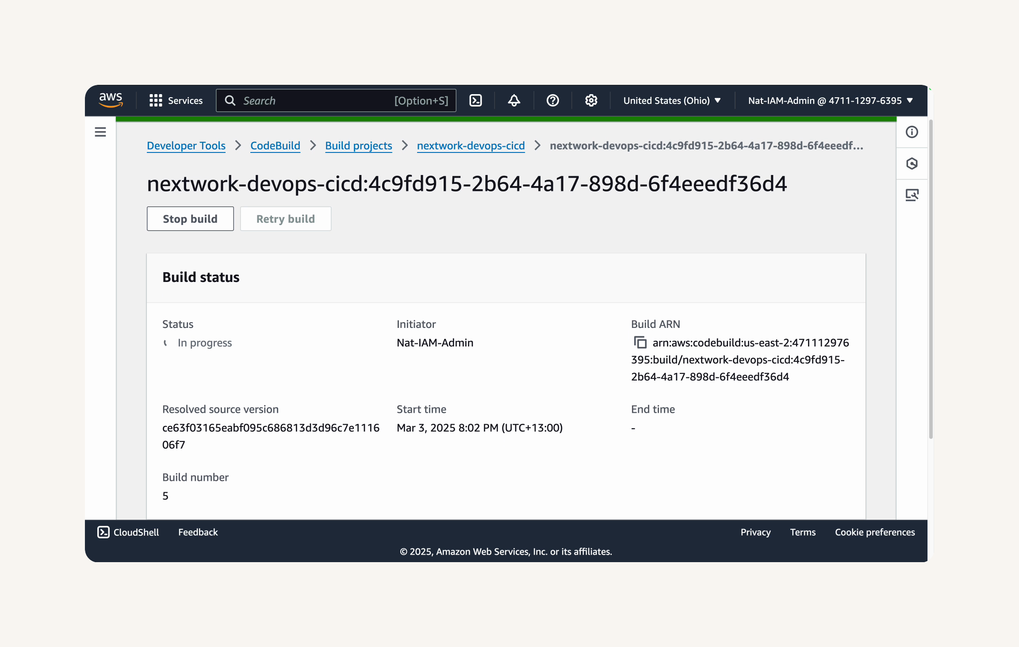Screen dimensions: 1019x647
Task: Click the truncated build ID breadcrumb
Action: click(x=706, y=145)
